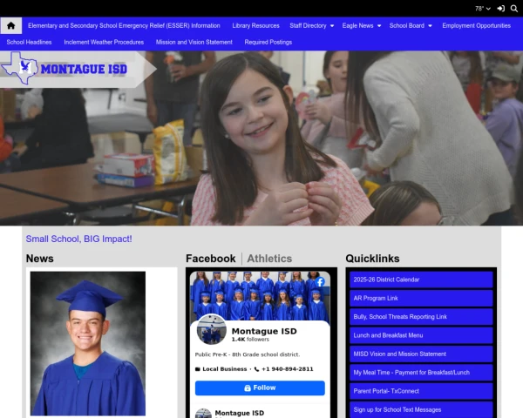
Task: Open Parent Portal- TxConnect quicklink
Action: 421,391
